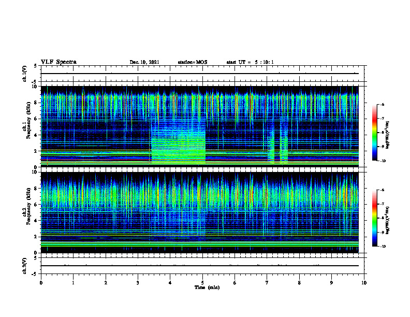This screenshot has height=317, width=410.
Task: Click the ch.1 frequency tick label "4"
Action: coord(36,135)
